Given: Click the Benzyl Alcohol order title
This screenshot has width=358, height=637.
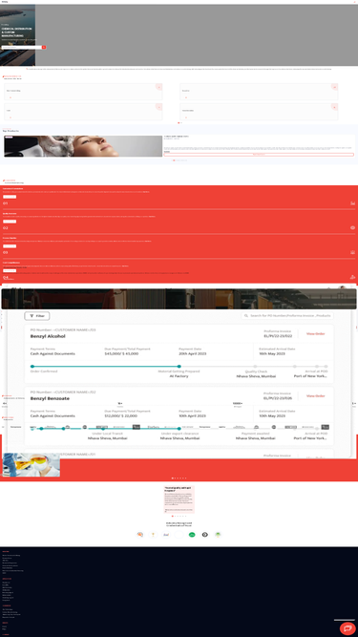Looking at the screenshot, I should [x=48, y=336].
